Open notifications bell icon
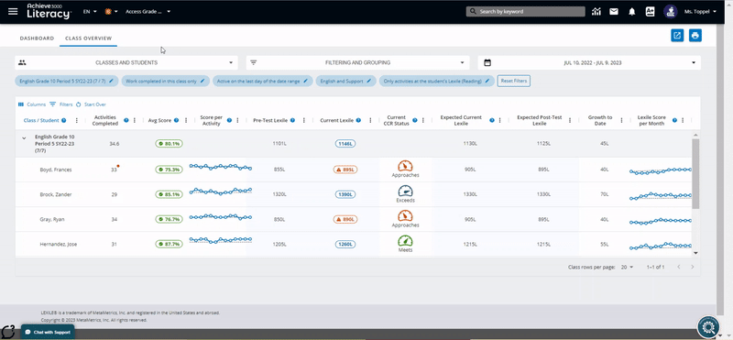The width and height of the screenshot is (733, 340). pyautogui.click(x=632, y=12)
